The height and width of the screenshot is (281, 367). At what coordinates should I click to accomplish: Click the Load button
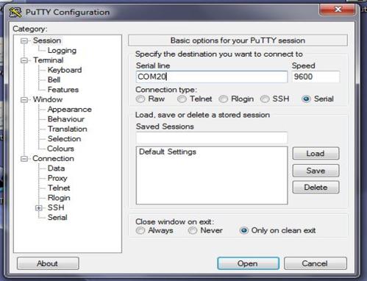[x=316, y=154]
